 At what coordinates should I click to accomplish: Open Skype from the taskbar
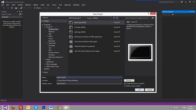(36, 107)
